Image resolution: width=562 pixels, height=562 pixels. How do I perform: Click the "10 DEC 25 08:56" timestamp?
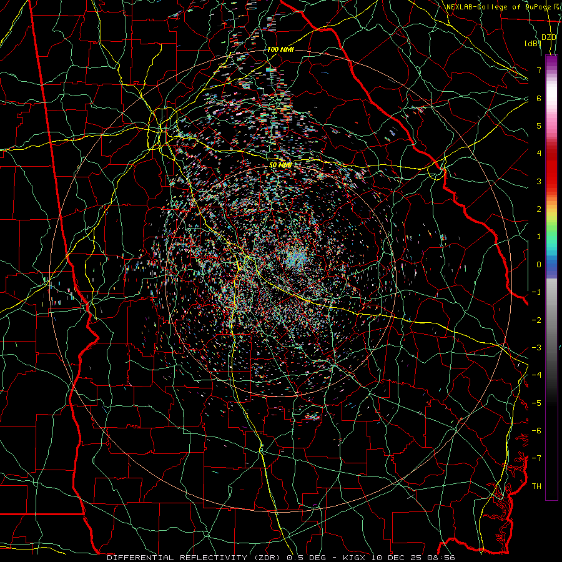[x=413, y=558]
